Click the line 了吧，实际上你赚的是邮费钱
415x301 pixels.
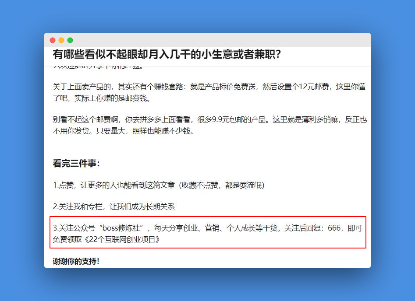click(102, 98)
